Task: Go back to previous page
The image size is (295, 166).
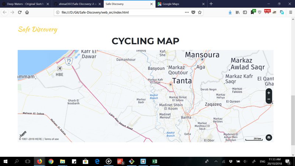Action: pos(5,13)
